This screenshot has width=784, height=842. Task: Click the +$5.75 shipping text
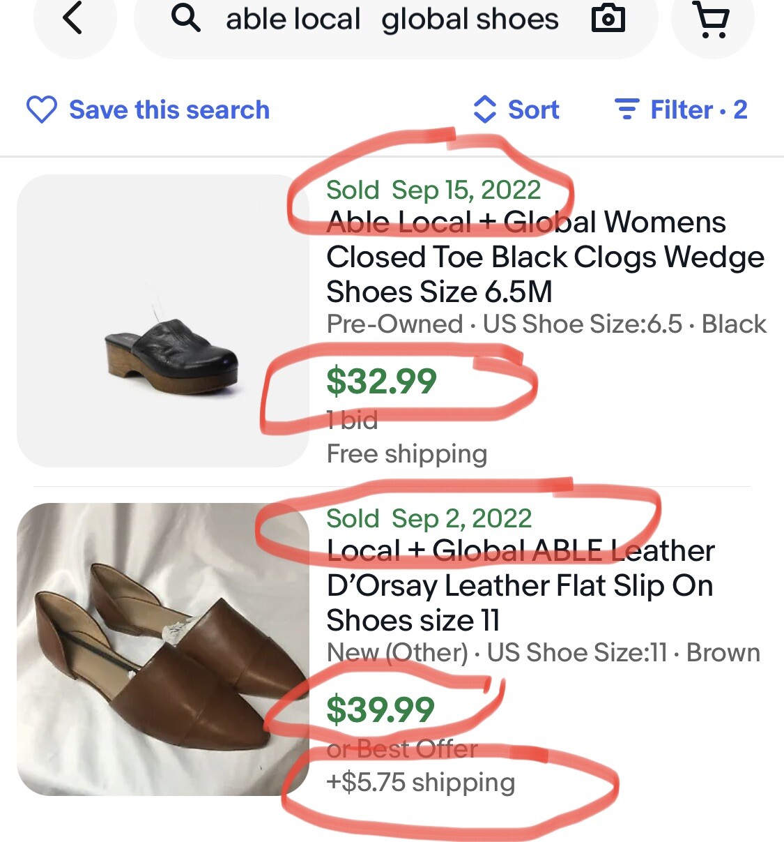pyautogui.click(x=420, y=782)
